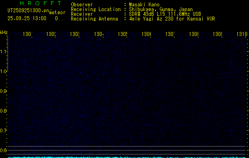Select the 0.6 kHz frequency tick

pyautogui.click(x=4, y=150)
